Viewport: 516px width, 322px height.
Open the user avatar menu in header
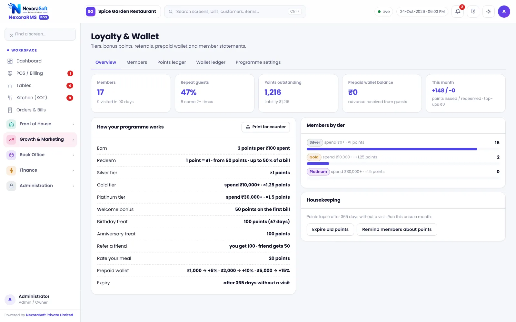coord(504,12)
